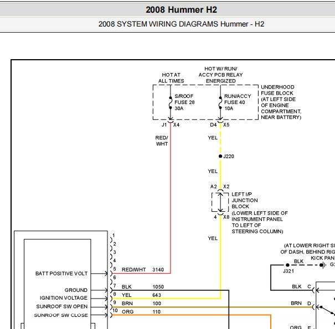Image resolution: width=335 pixels, height=329 pixels.
Task: Click the "J321" splice label
Action: [x=288, y=271]
